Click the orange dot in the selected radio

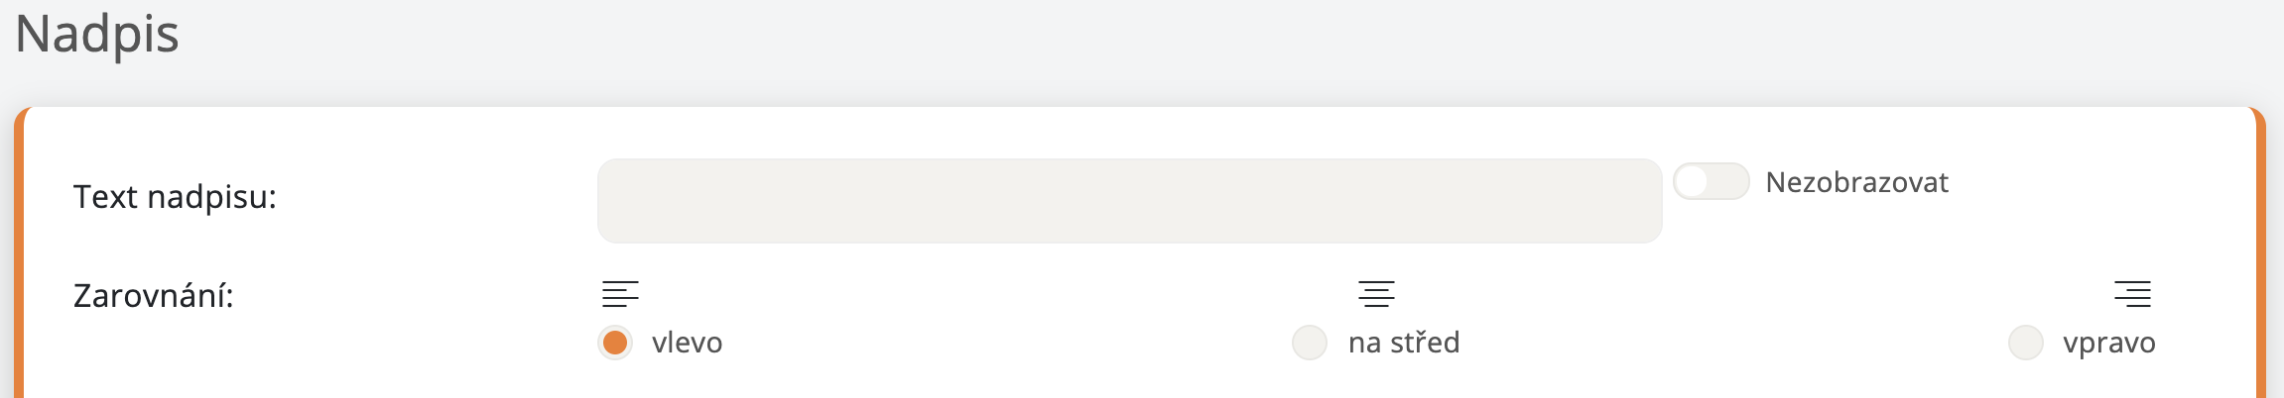pos(615,343)
